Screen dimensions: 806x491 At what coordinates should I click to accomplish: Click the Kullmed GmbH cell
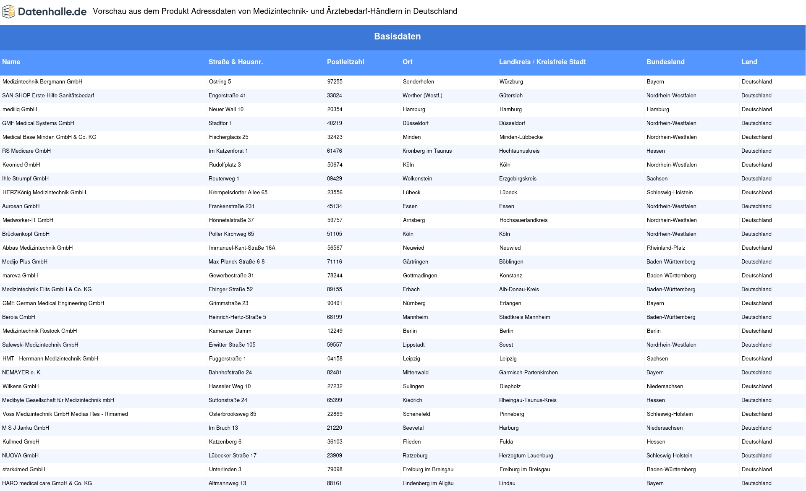(x=21, y=442)
